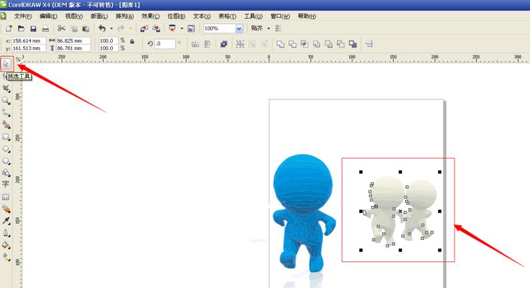This screenshot has height=288, width=530.
Task: Expand the undo history dropdown arrow
Action: (x=111, y=29)
